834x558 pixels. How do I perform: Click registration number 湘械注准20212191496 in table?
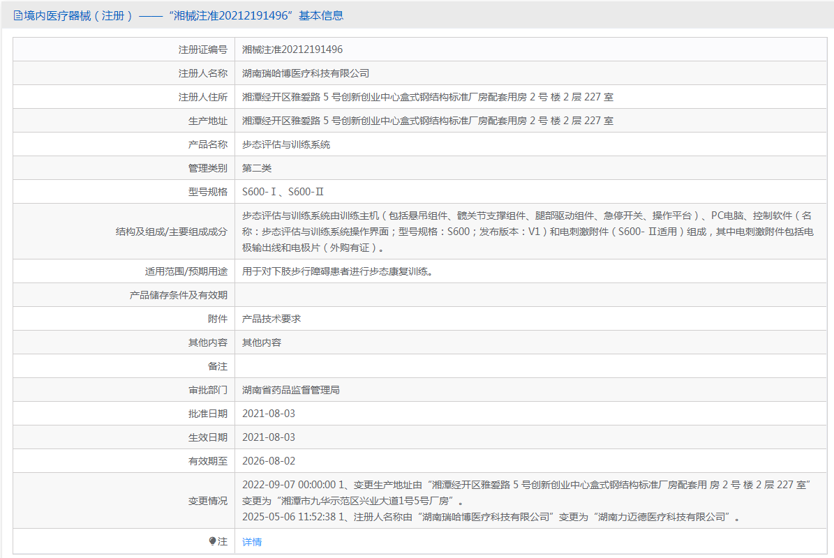(292, 50)
